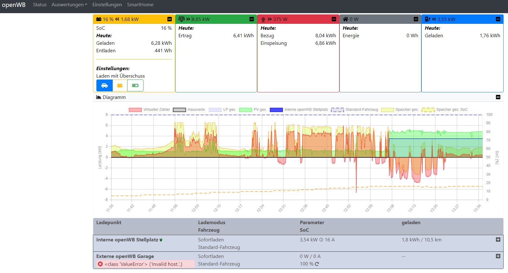The width and height of the screenshot is (508, 273).
Task: Select battery storage priority button
Action: (x=120, y=85)
